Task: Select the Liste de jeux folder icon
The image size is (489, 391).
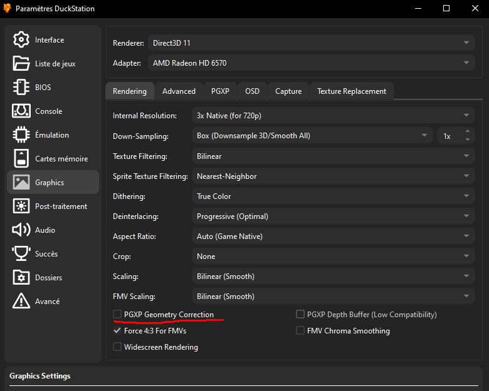Action: pos(21,63)
